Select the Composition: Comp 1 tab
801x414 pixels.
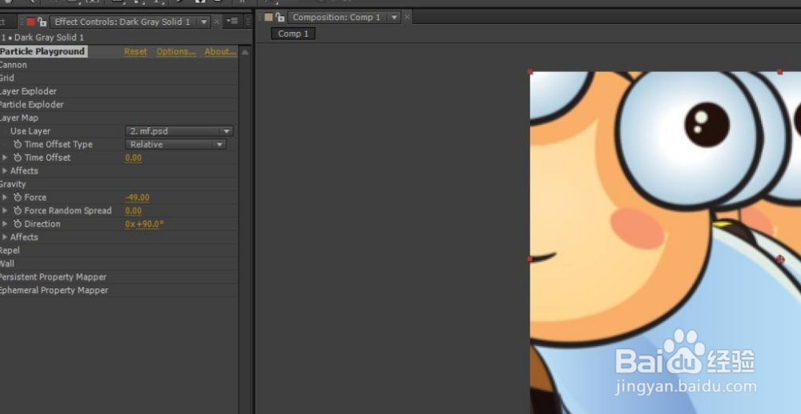coord(336,18)
